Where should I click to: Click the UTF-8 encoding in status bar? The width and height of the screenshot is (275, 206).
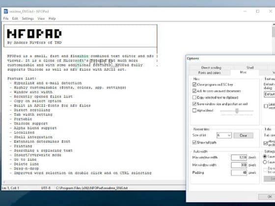tap(46, 188)
